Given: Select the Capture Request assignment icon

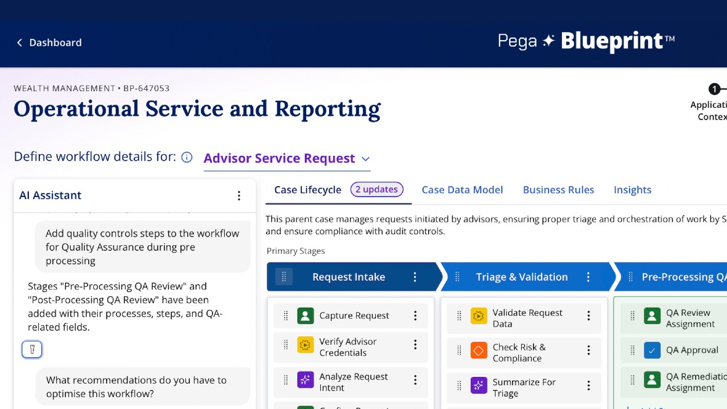Looking at the screenshot, I should pos(306,315).
